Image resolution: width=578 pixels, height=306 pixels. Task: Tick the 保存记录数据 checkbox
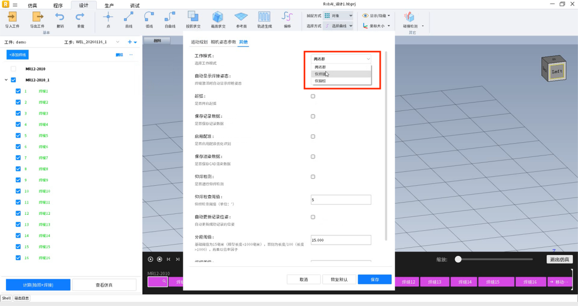[313, 116]
